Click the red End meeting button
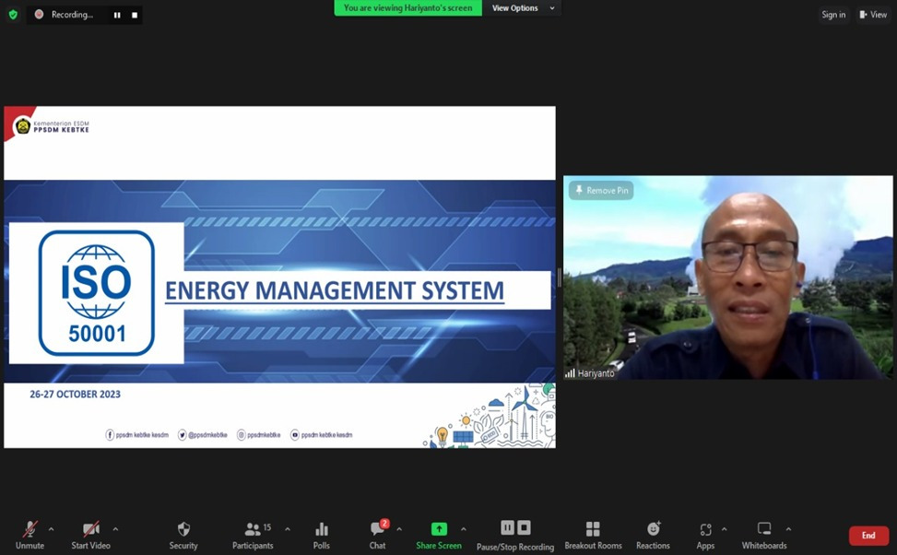The width and height of the screenshot is (897, 555). pos(868,536)
